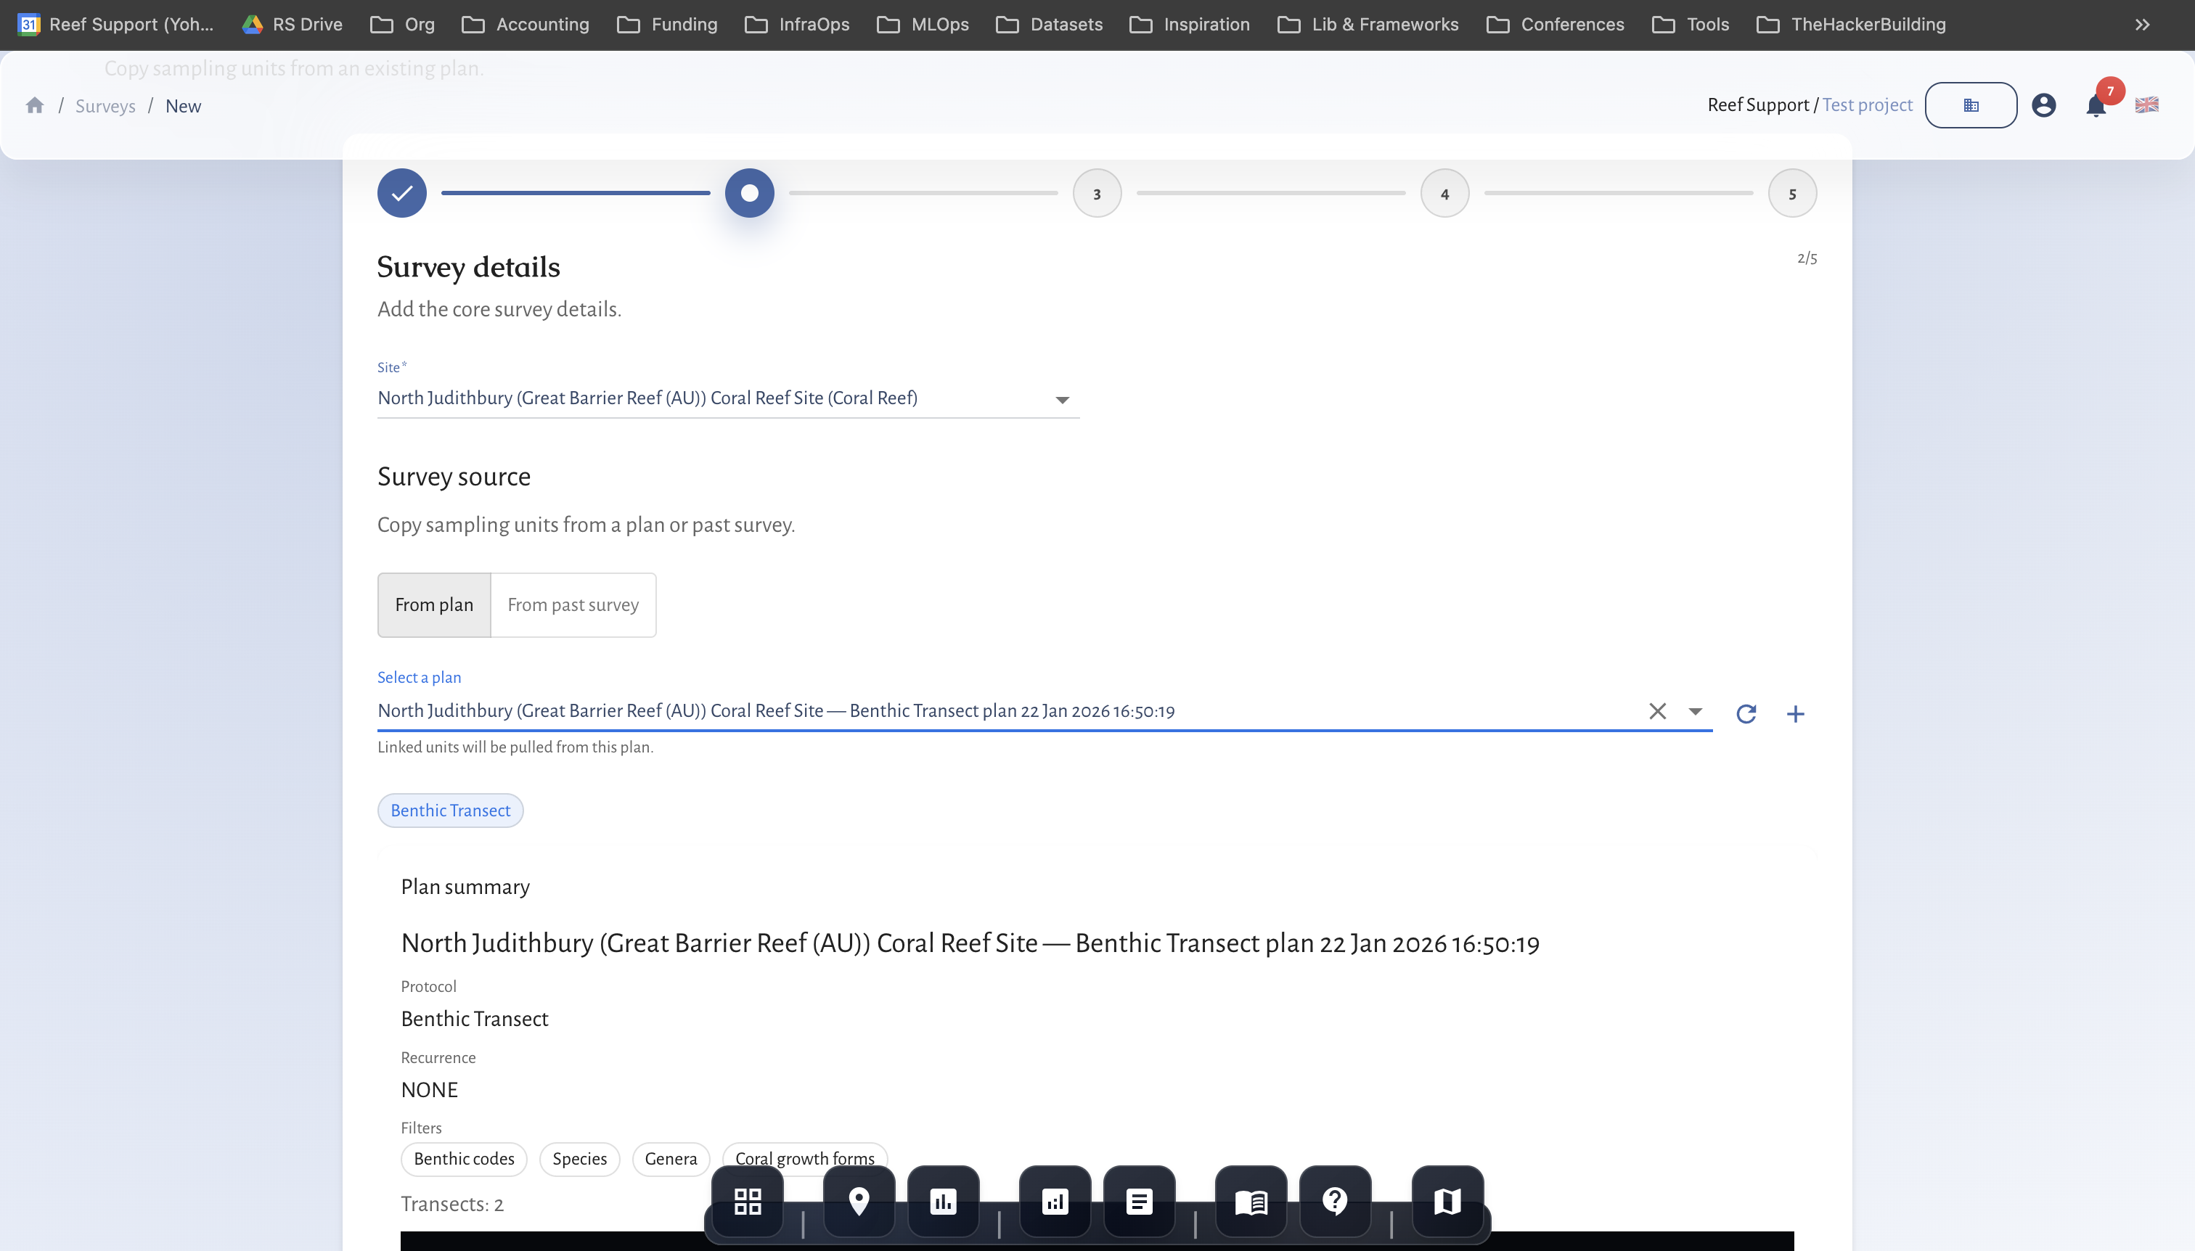Viewport: 2195px width, 1251px height.
Task: Open the Accounting bookmarks folder
Action: (525, 24)
